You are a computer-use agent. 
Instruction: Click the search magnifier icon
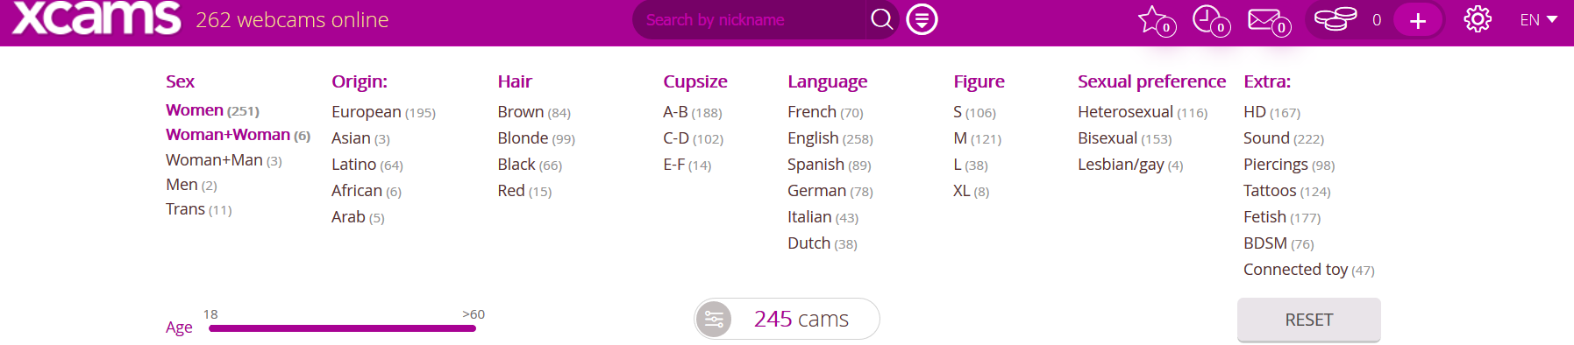pos(882,19)
